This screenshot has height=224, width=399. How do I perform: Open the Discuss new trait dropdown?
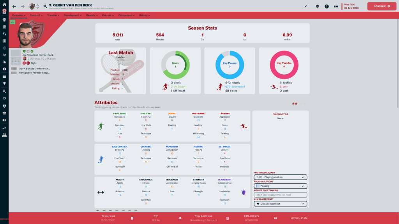tap(280, 203)
